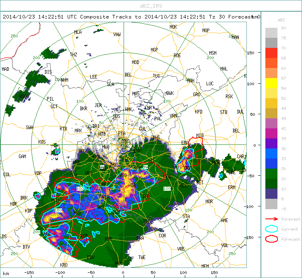Click the MOR station label
Viewport: 302px width, 278px height.
coord(209,202)
